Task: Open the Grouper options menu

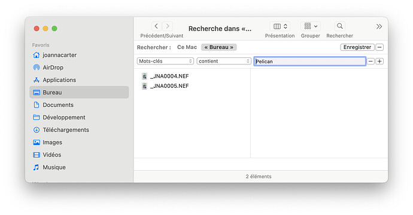Action: point(311,26)
